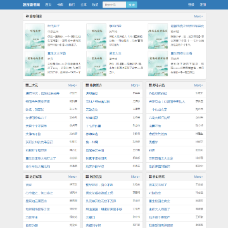Click the first book cover in recommendations
Screen dimensions: 228x228
35,36
